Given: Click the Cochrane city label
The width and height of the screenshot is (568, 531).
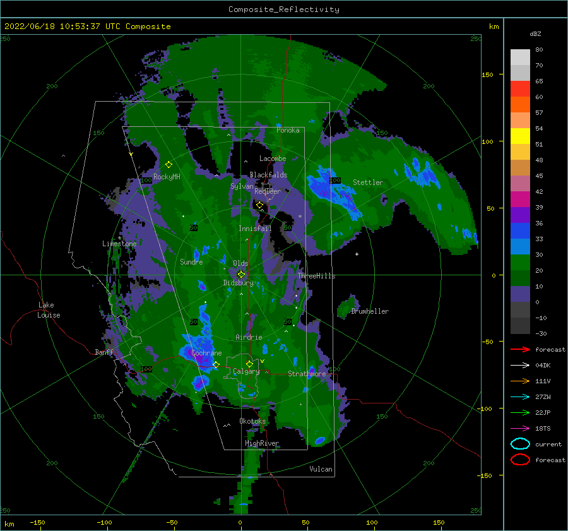Looking at the screenshot, I should coord(206,353).
